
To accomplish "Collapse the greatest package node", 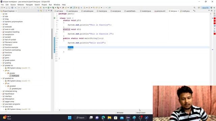I will tap(6, 86).
